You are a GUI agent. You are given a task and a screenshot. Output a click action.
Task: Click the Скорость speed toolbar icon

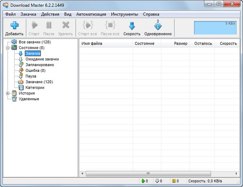click(x=132, y=25)
